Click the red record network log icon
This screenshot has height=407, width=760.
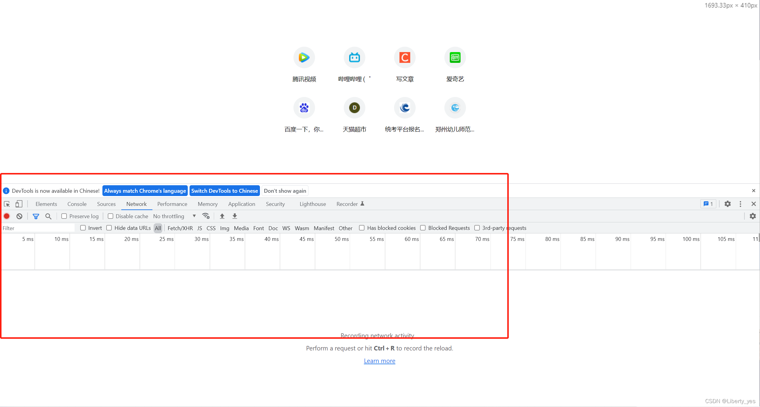(7, 216)
